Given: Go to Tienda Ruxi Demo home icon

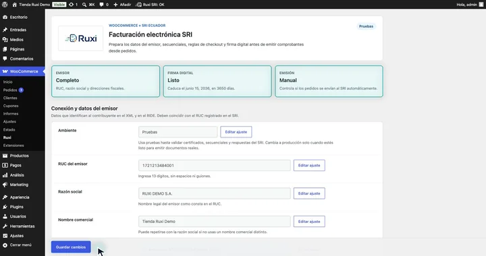Looking at the screenshot, I should click(x=15, y=5).
